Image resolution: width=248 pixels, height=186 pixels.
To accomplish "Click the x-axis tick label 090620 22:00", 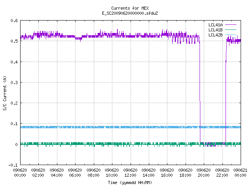I will 222,172.
